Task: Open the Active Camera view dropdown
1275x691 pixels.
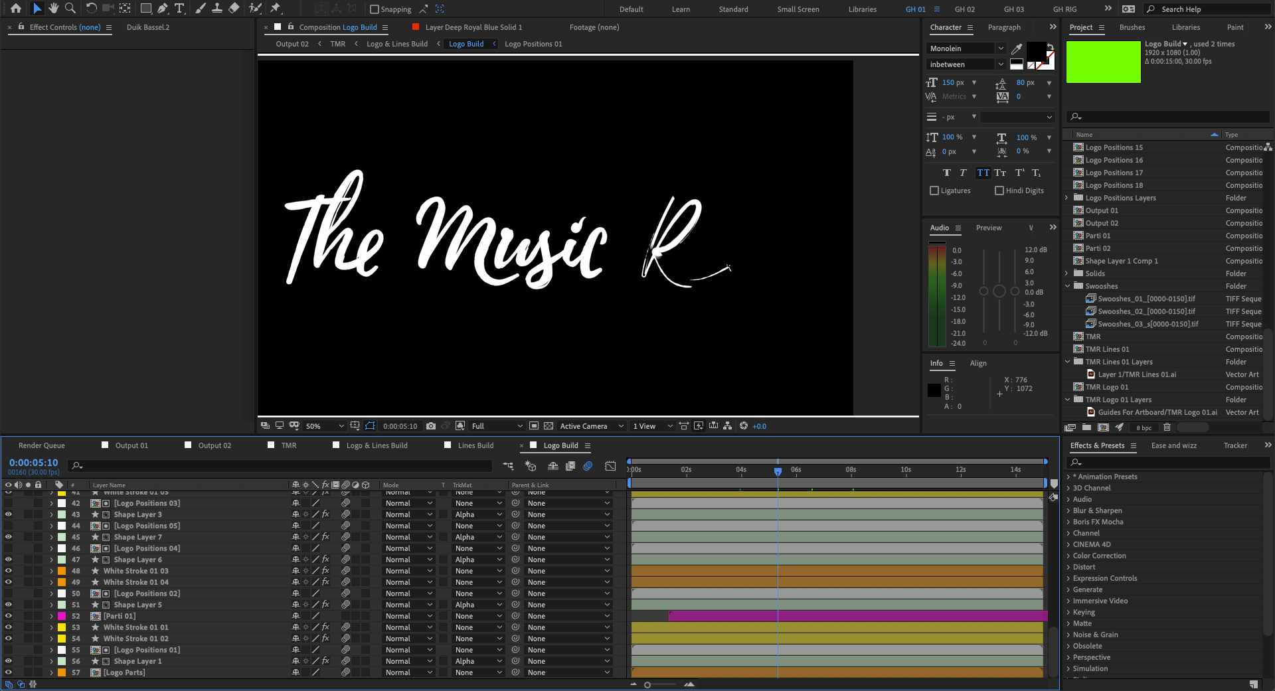Action: [592, 426]
